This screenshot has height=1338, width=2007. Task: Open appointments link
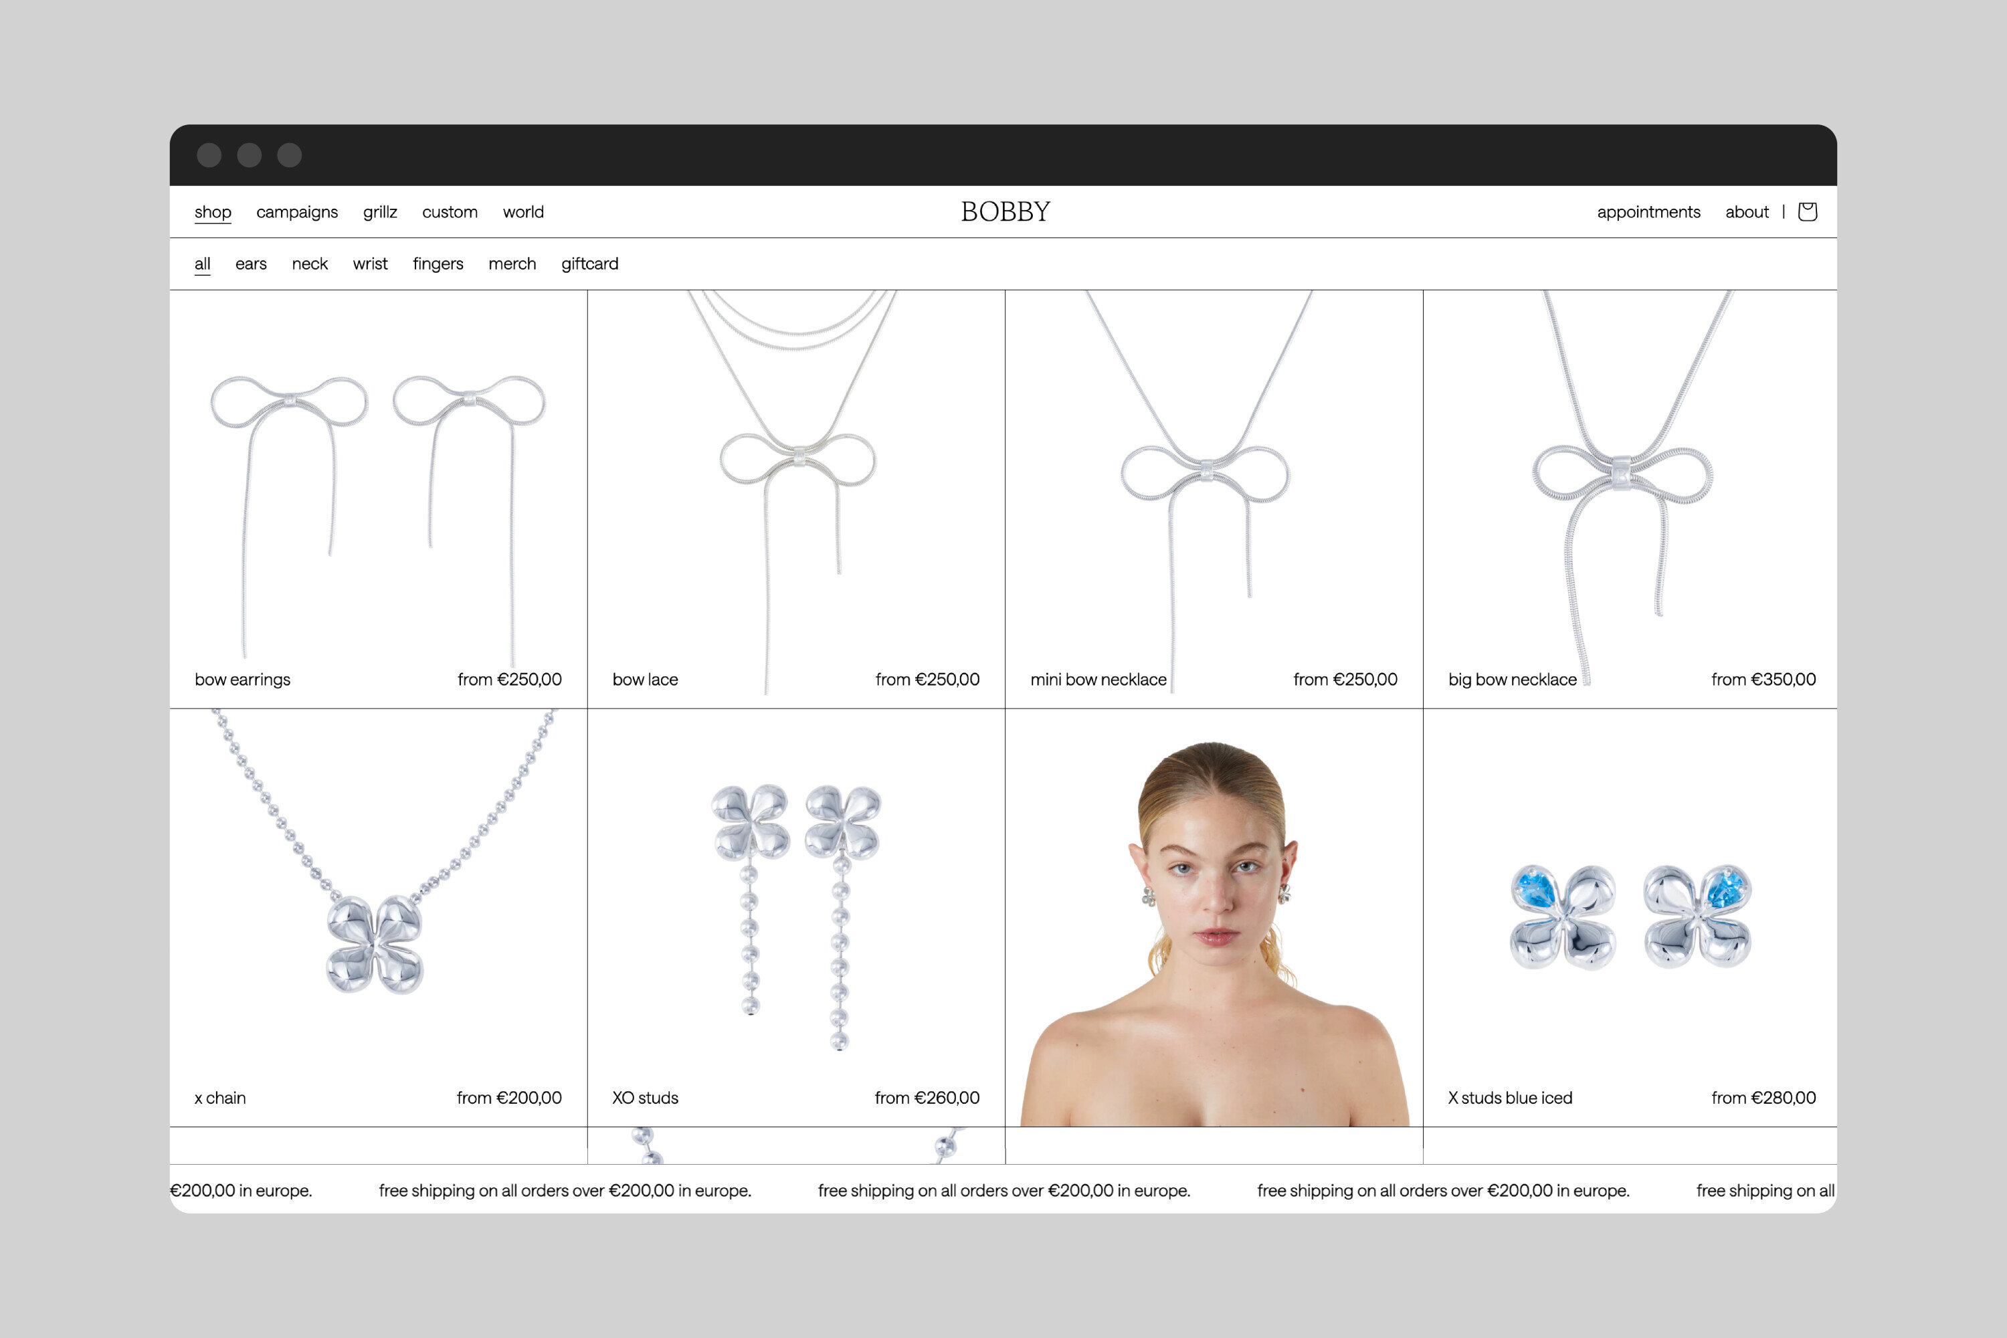pyautogui.click(x=1648, y=211)
